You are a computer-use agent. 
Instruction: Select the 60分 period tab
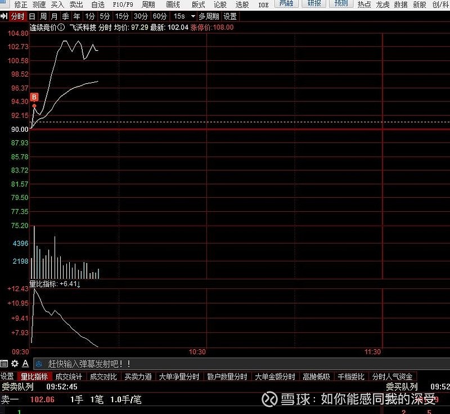[x=160, y=16]
